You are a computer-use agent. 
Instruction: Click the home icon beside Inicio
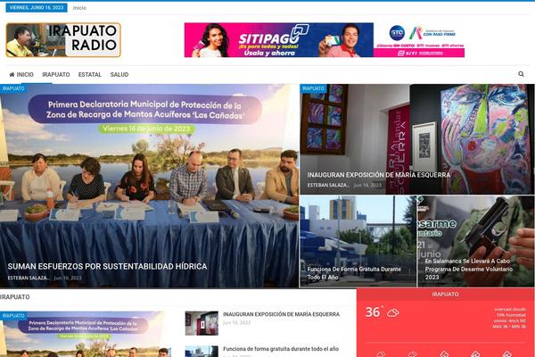pyautogui.click(x=12, y=74)
